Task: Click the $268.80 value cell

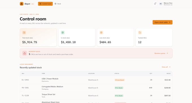Action: point(167,88)
